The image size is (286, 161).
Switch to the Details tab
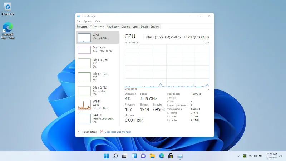pyautogui.click(x=144, y=26)
